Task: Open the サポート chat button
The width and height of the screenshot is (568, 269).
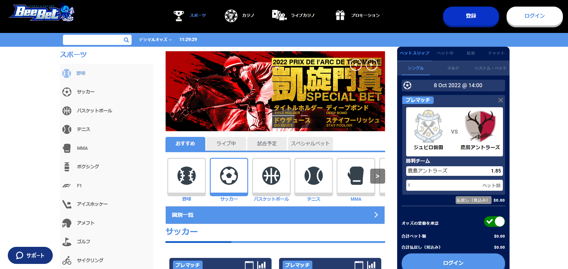Action: tap(30, 255)
